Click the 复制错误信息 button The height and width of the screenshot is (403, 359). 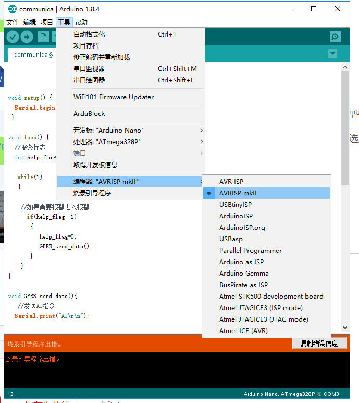(319, 343)
